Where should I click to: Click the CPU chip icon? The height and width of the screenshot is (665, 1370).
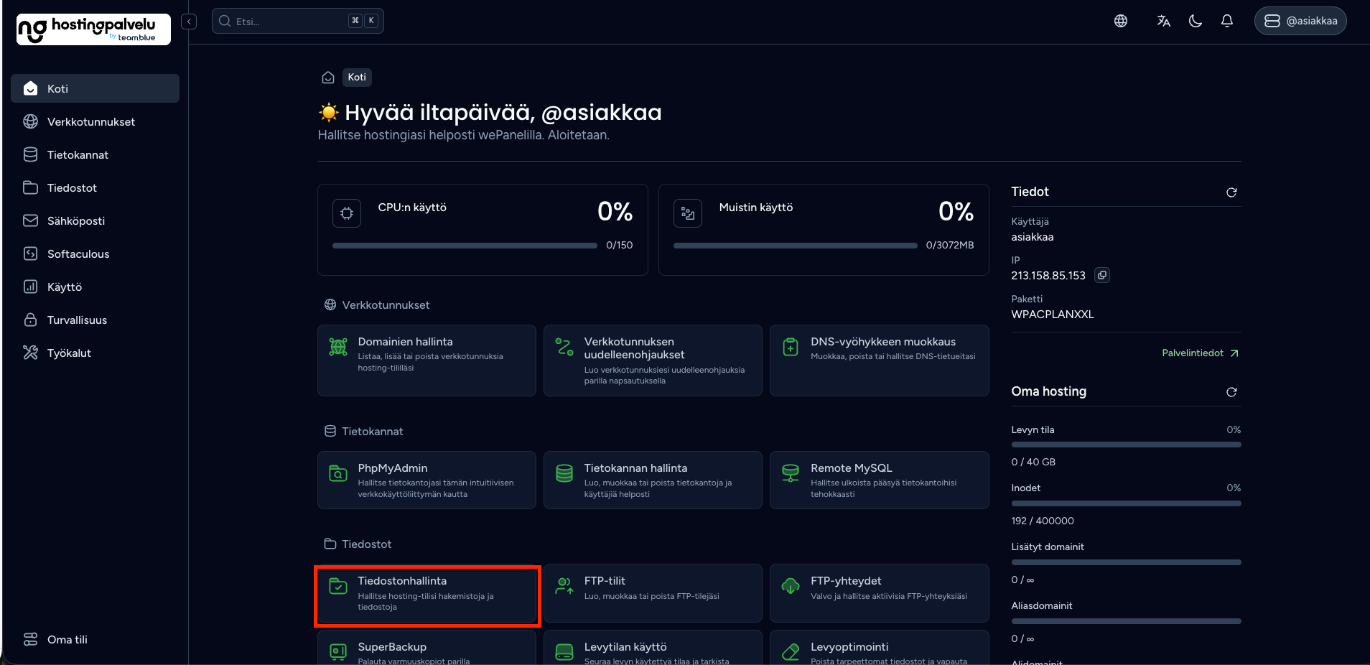(347, 213)
